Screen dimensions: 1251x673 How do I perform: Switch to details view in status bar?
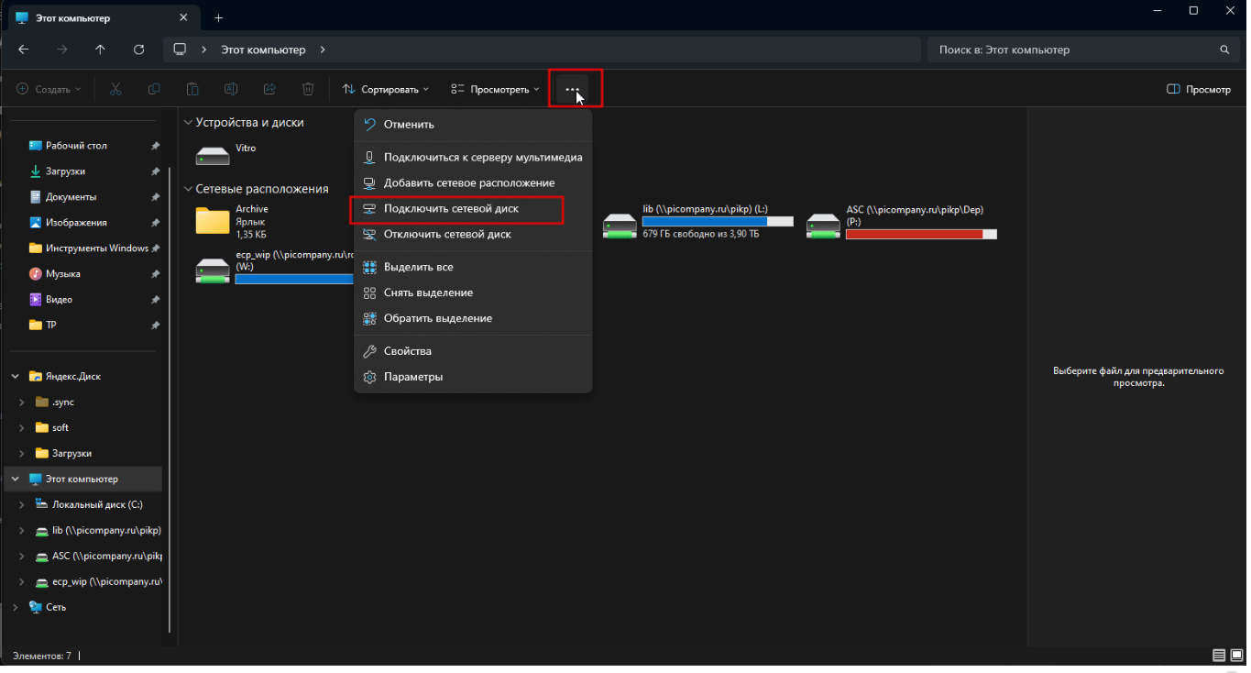click(1218, 656)
